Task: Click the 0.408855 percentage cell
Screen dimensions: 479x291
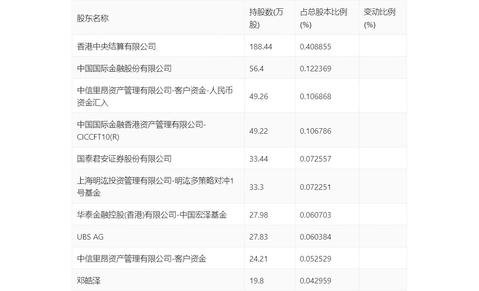Action: point(315,47)
